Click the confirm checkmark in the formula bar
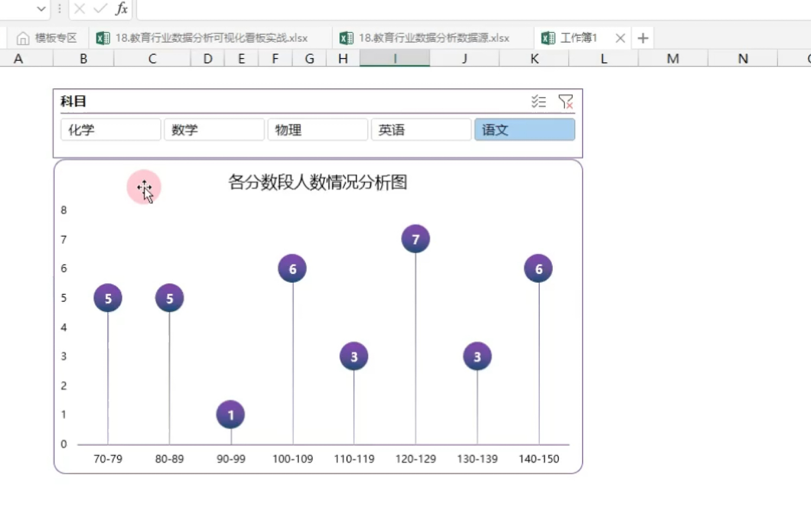The width and height of the screenshot is (811, 507). 99,9
